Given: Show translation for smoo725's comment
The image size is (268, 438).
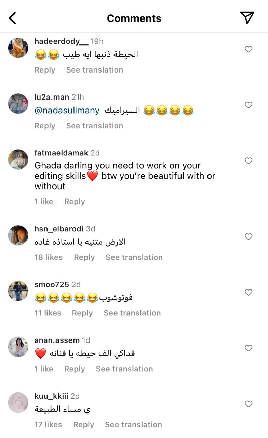Looking at the screenshot, I should point(132,313).
